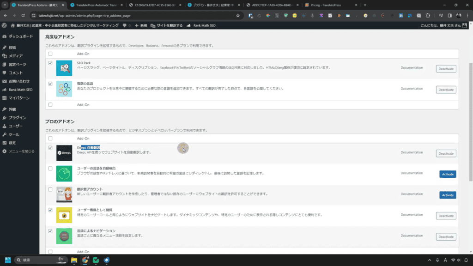473x266 pixels.
Task: Uncheck the 複数の言語 checkbox
Action: [x=50, y=84]
